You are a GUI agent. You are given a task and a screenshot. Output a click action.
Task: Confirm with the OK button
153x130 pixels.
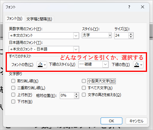(111, 121)
